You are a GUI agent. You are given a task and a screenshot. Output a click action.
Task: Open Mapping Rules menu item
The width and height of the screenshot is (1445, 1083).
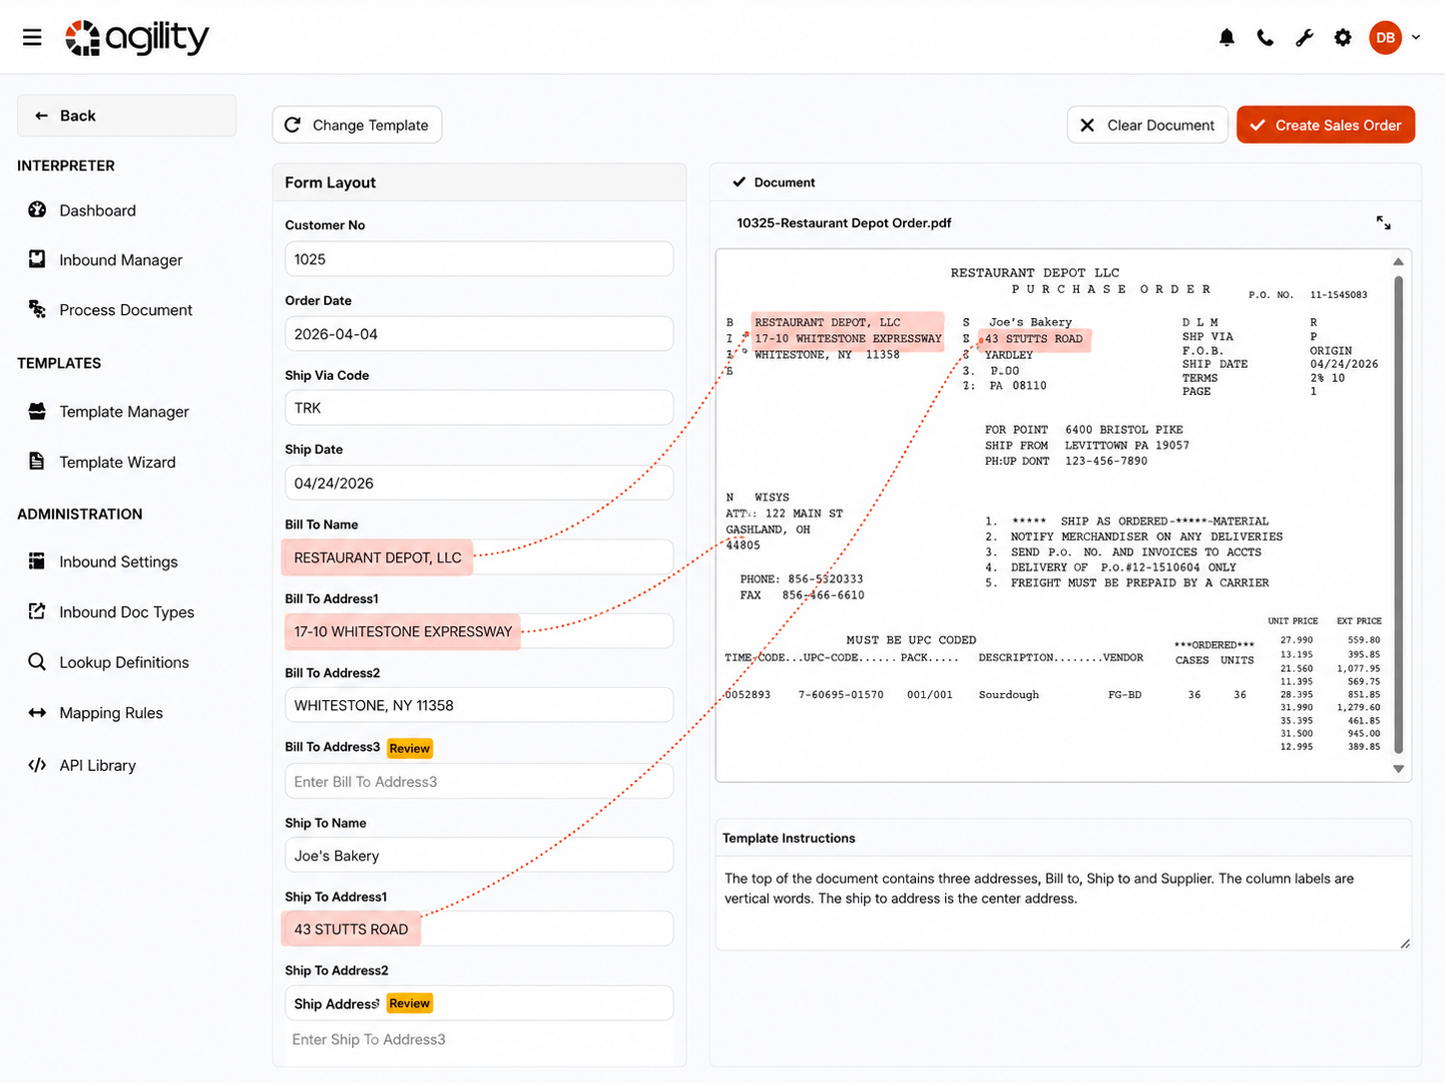click(111, 713)
